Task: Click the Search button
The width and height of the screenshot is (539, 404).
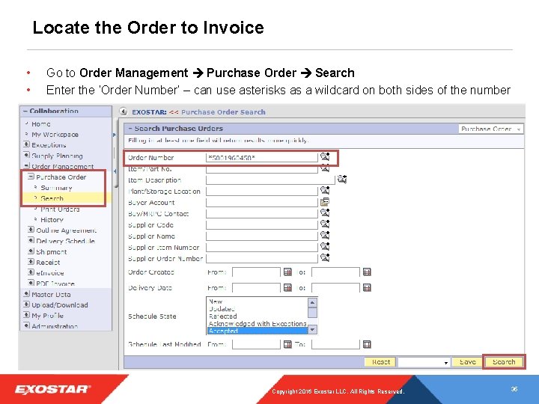Action: coord(504,362)
